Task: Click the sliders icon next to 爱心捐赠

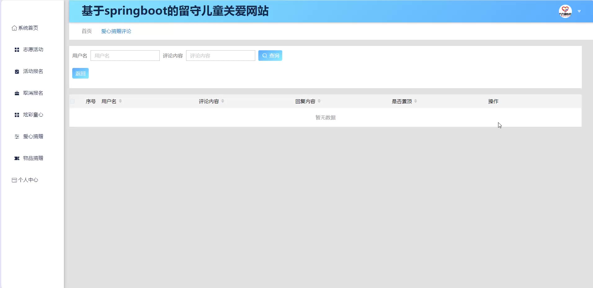Action: 17,137
